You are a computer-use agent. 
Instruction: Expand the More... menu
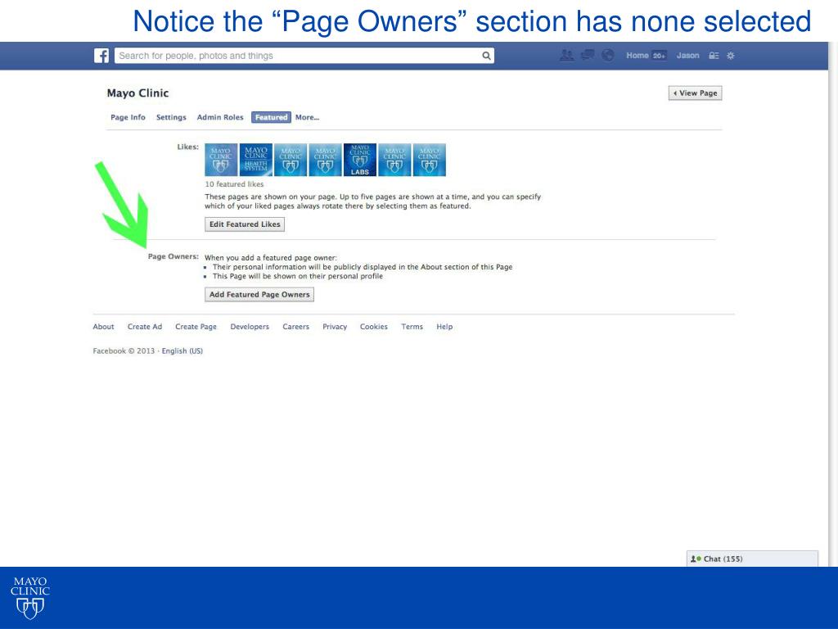click(308, 117)
